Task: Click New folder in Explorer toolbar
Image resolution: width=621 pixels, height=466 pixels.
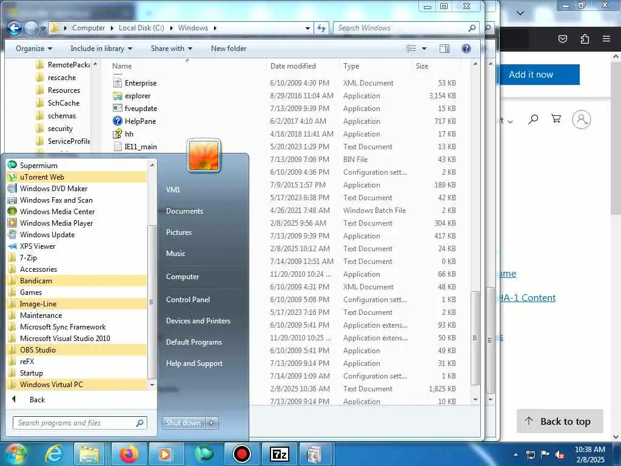Action: click(x=229, y=49)
